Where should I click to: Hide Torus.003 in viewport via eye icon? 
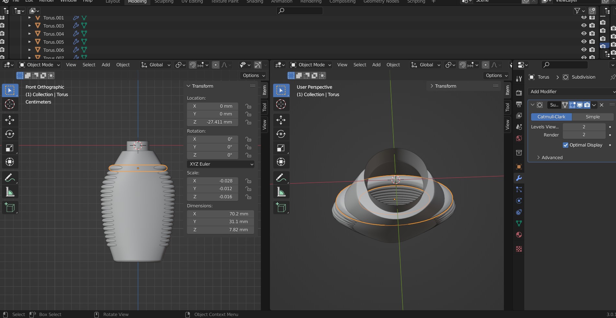click(584, 25)
